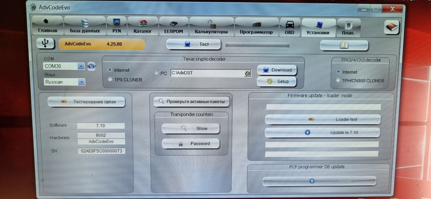Open the Программатор tab icon
The image size is (431, 199).
click(256, 27)
